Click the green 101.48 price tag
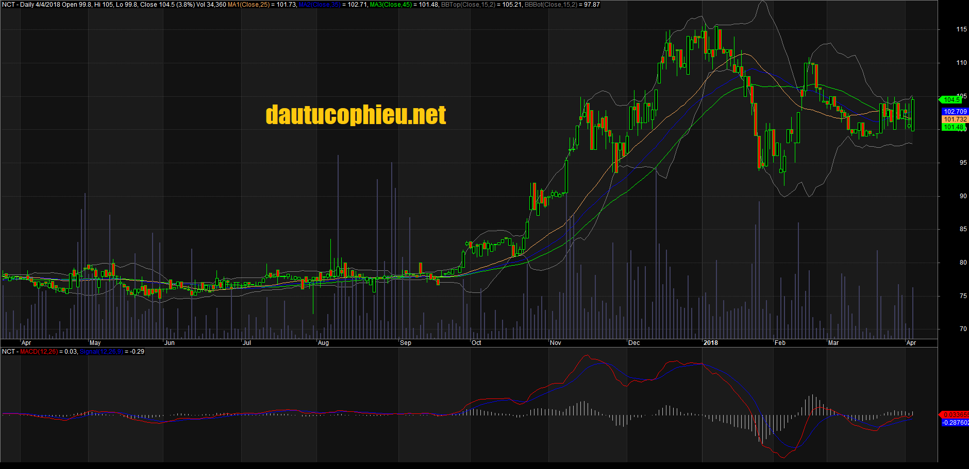969x469 pixels. point(954,127)
